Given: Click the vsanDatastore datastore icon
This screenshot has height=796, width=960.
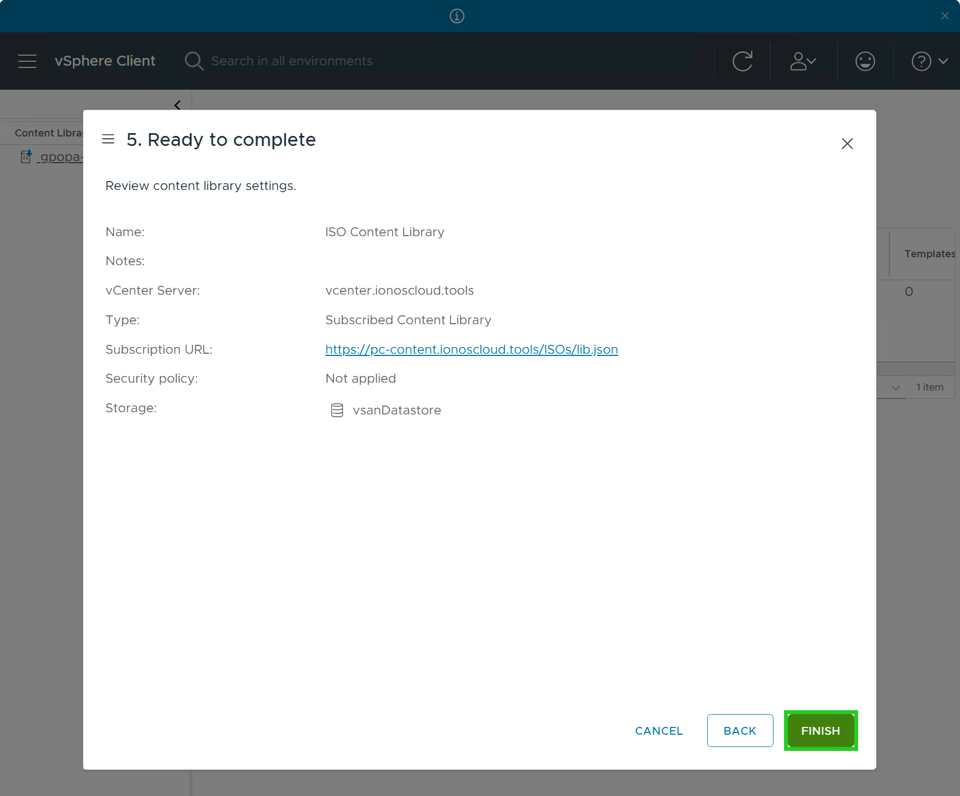Looking at the screenshot, I should click(337, 410).
